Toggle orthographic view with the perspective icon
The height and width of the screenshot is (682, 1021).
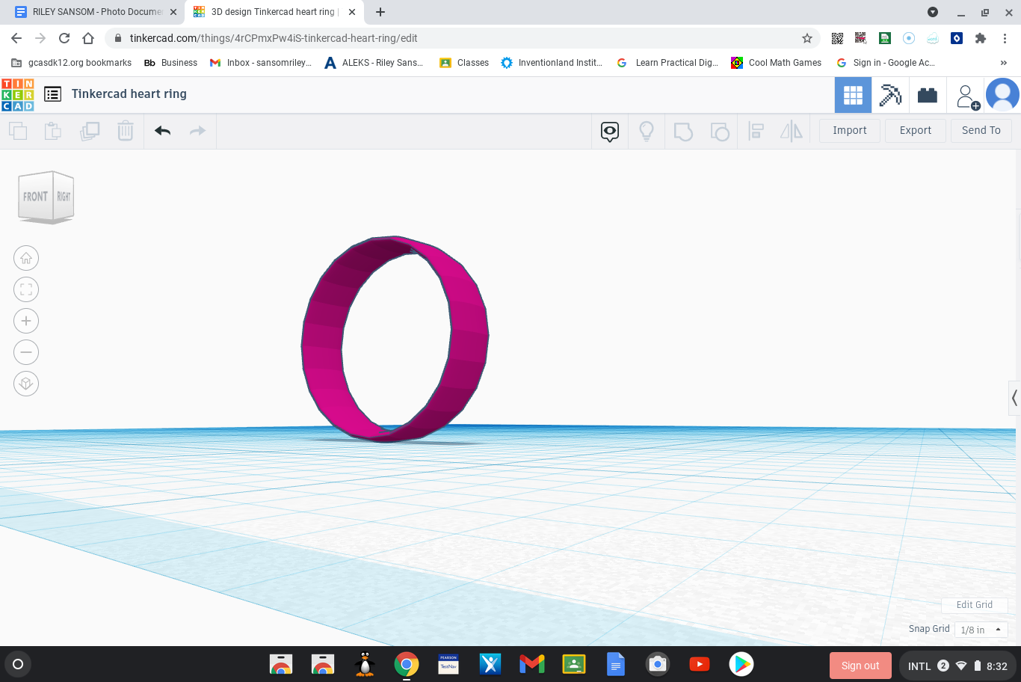tap(26, 383)
